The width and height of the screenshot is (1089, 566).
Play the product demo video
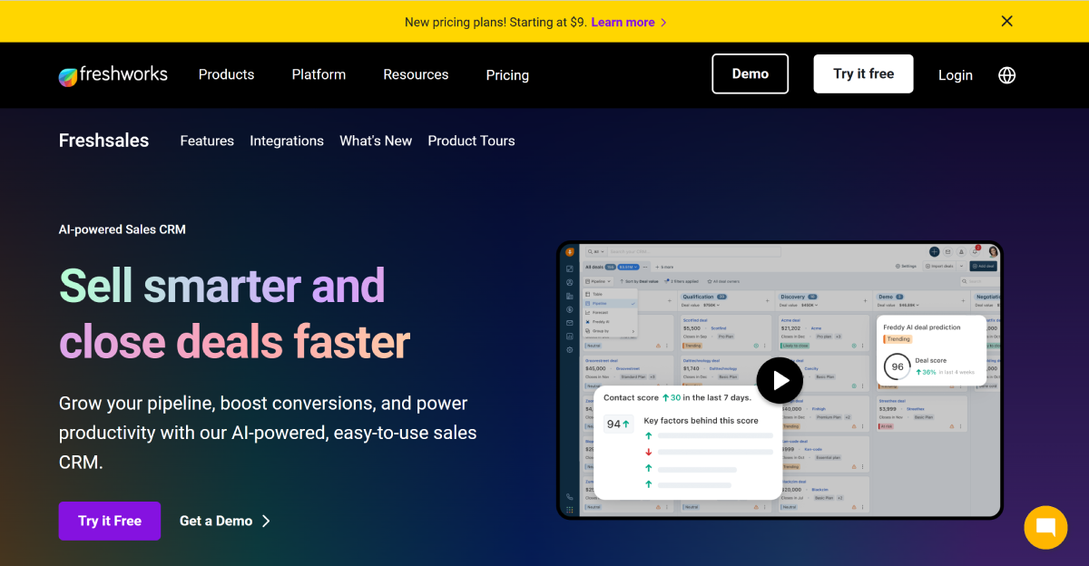[780, 380]
